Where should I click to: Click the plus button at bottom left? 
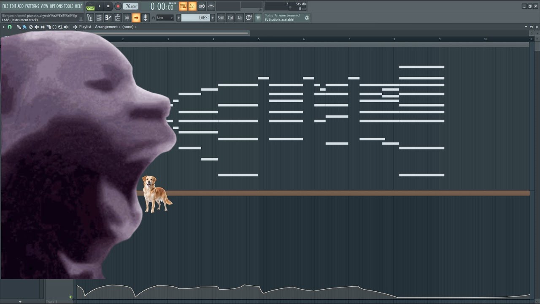click(20, 301)
